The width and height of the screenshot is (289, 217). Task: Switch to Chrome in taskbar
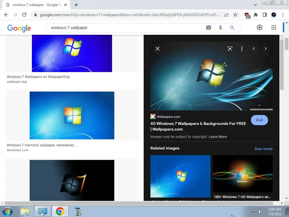pyautogui.click(x=60, y=211)
